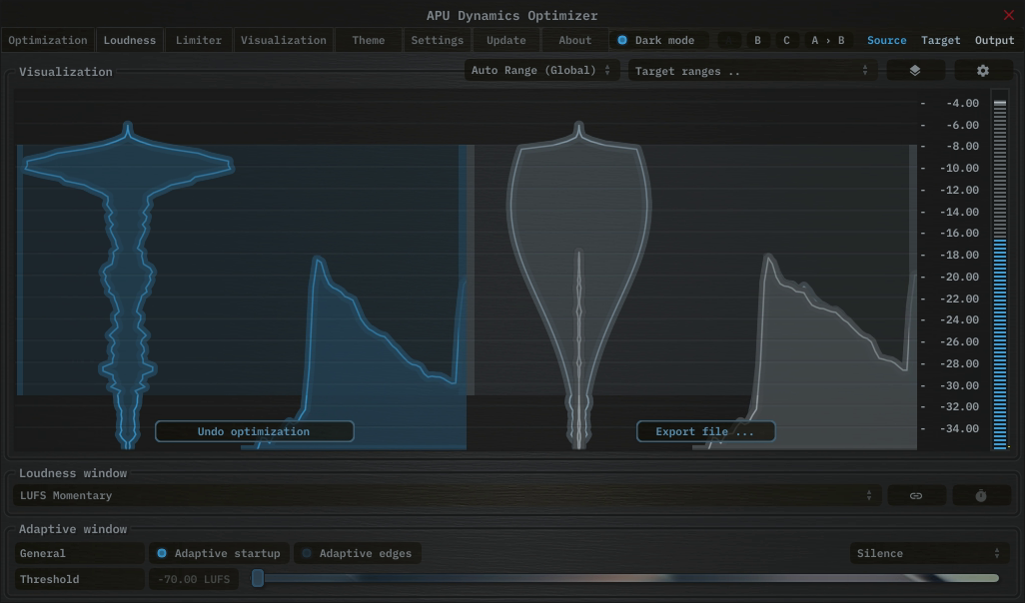Close the plugin with the red X
Image resolution: width=1025 pixels, height=603 pixels.
point(1008,15)
